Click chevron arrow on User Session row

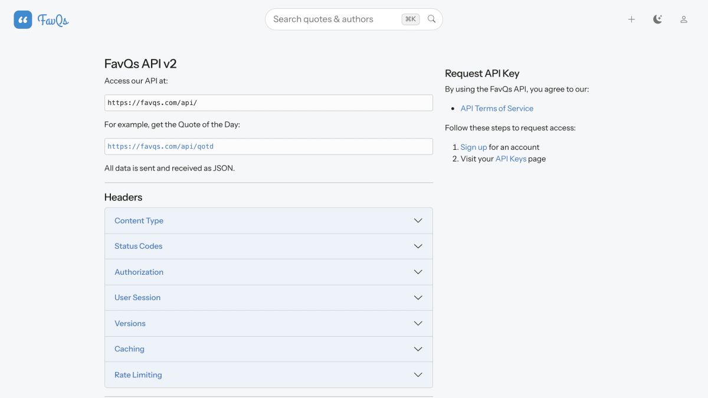click(418, 298)
